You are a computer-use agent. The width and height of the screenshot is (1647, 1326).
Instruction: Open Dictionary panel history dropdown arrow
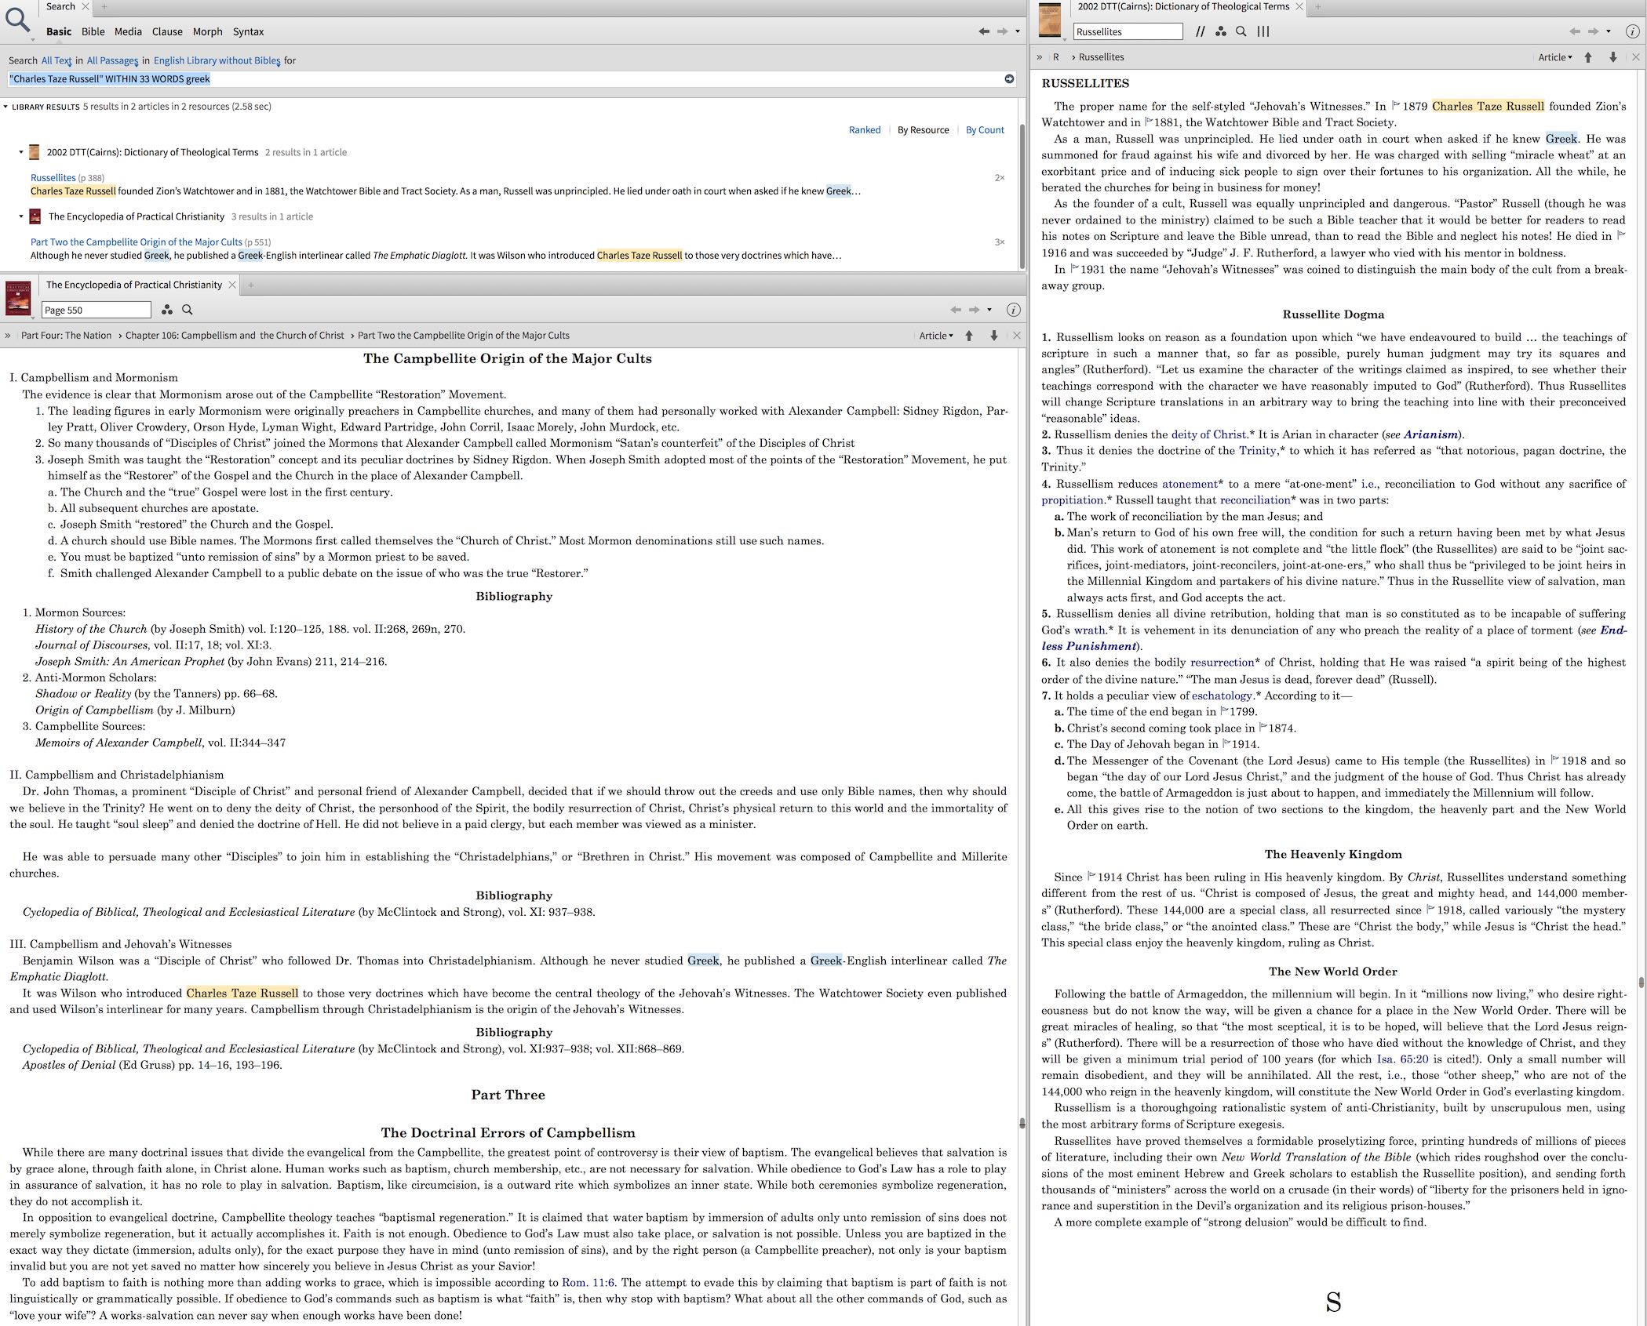click(1608, 31)
